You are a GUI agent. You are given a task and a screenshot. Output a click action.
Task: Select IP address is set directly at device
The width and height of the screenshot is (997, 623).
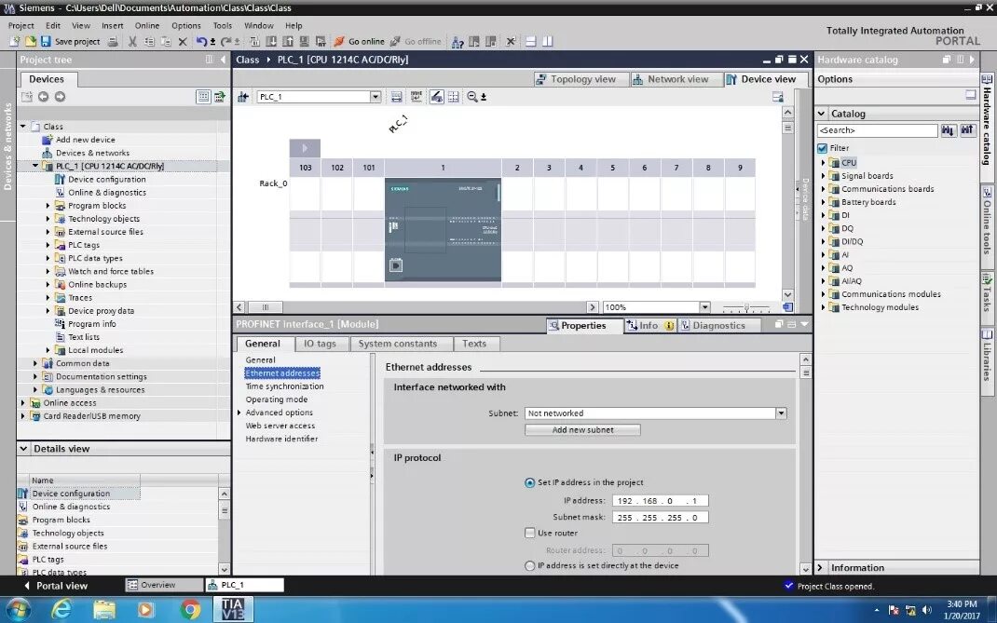(x=529, y=565)
